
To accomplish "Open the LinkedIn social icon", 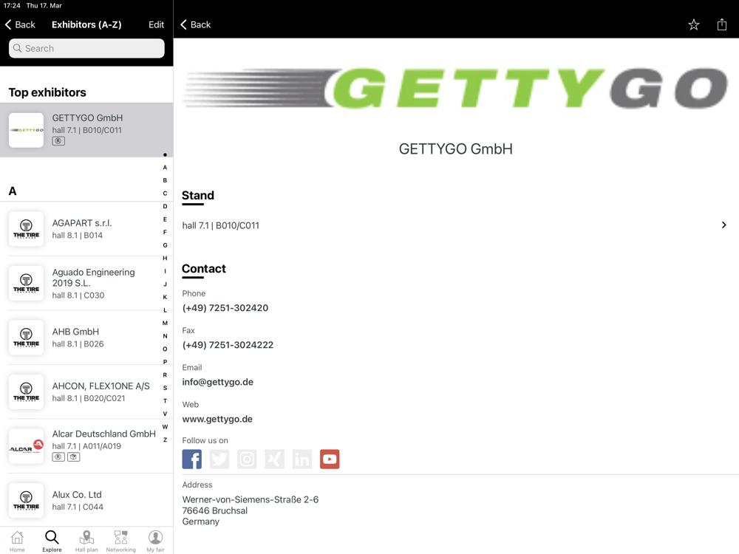I will [302, 459].
